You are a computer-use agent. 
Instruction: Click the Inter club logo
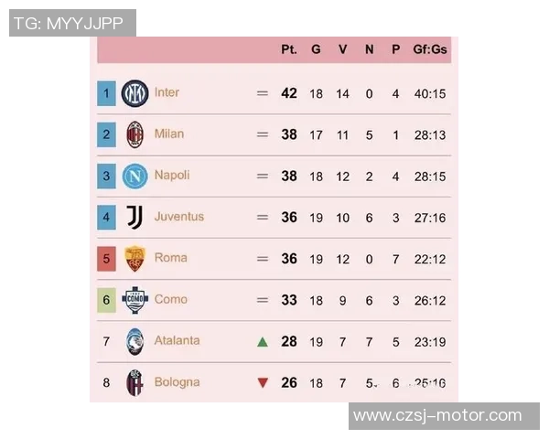[135, 93]
